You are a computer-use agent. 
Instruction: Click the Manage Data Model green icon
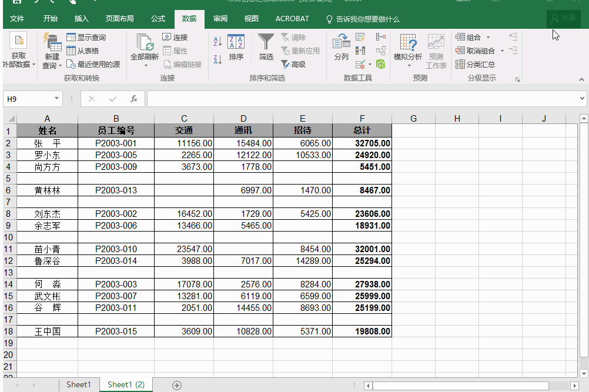pyautogui.click(x=380, y=64)
